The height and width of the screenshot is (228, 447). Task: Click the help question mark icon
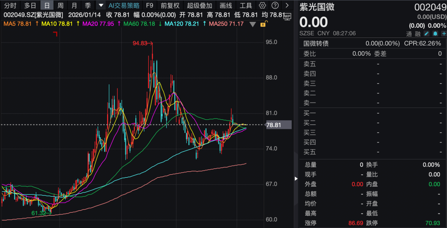[275, 5]
